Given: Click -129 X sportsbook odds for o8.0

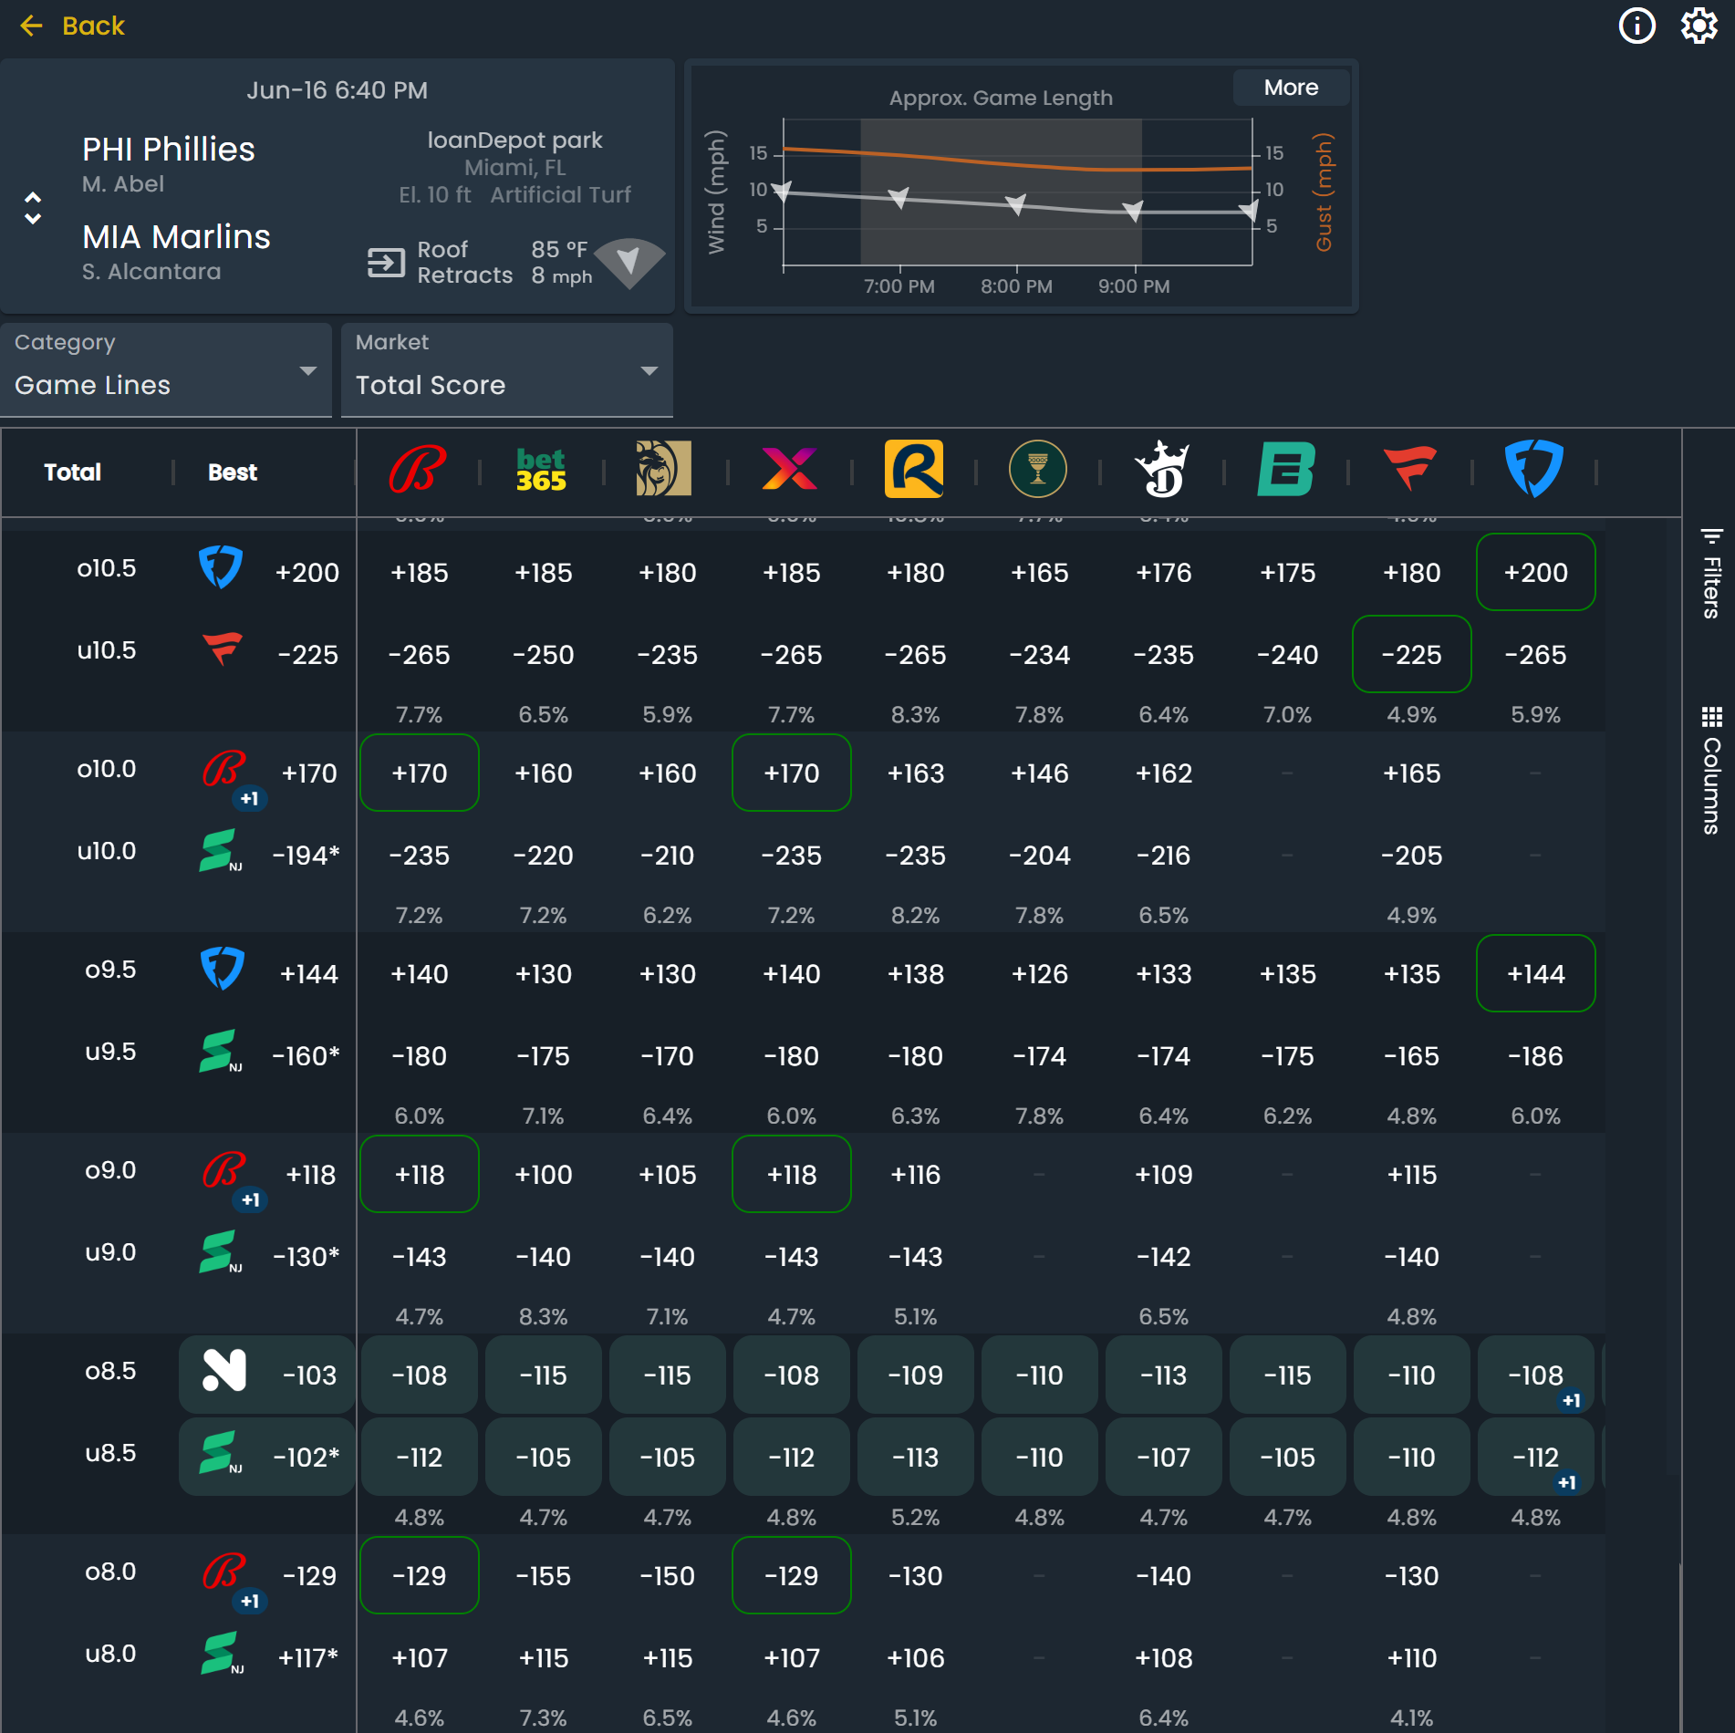Looking at the screenshot, I should tap(791, 1576).
